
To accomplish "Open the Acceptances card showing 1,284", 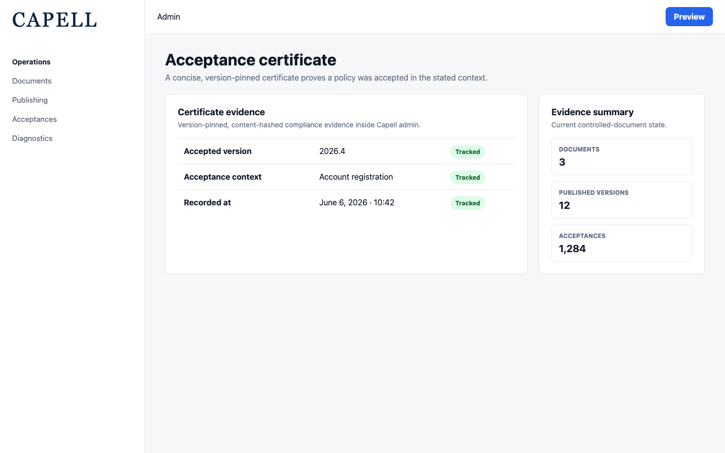I will (622, 243).
